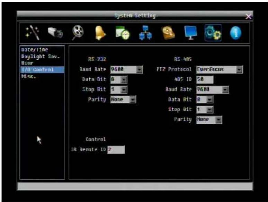Open the Alarm settings bell icon

point(100,33)
